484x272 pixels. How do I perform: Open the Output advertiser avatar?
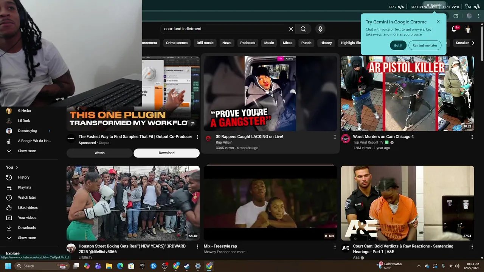[71, 139]
